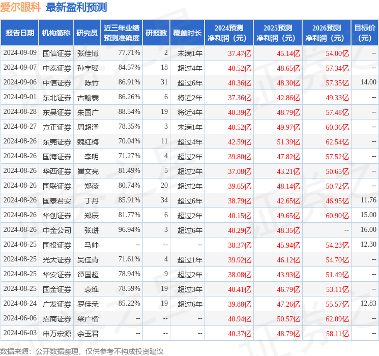Viewport: 379px width, 356px height.
Task: Select the 国泰君安 institution cell
Action: coord(57,201)
